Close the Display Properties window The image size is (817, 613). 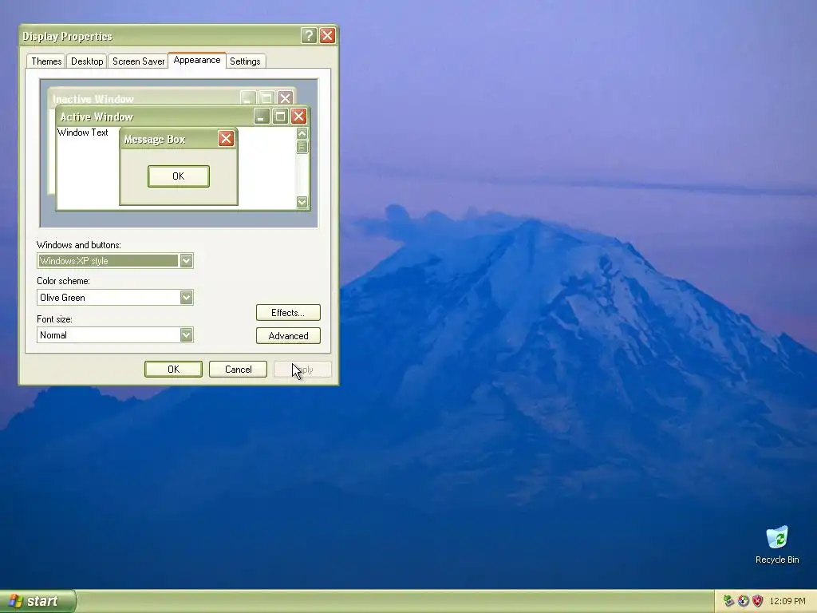point(327,35)
